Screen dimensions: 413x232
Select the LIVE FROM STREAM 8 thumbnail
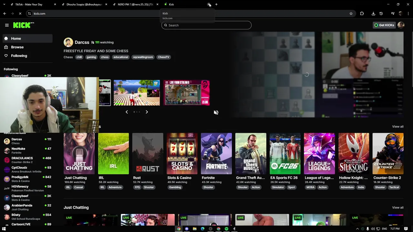(x=187, y=93)
